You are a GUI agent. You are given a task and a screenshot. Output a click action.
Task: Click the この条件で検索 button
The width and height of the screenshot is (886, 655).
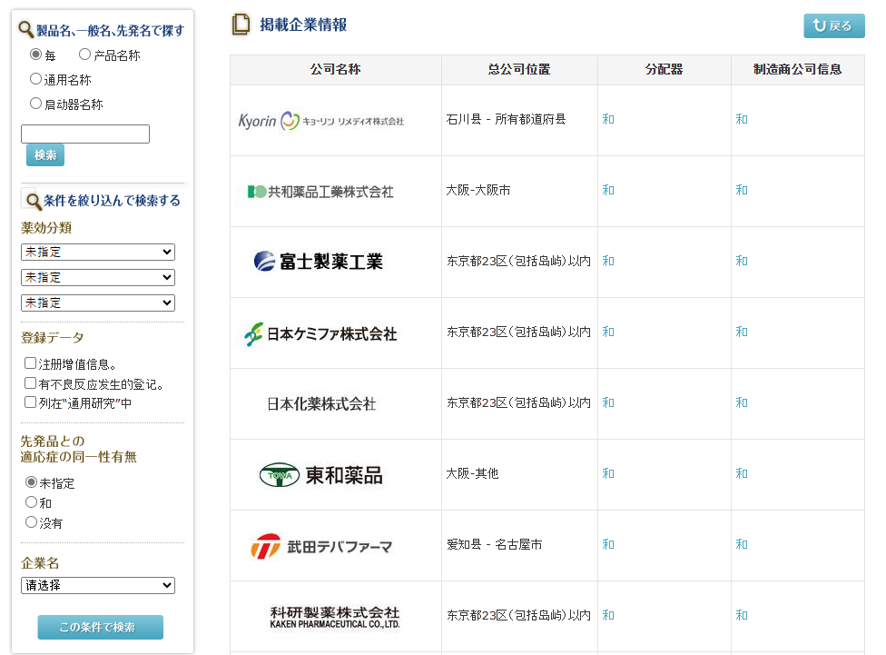pos(100,627)
